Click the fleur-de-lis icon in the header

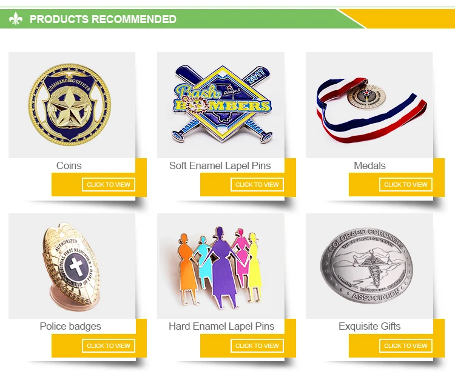[x=16, y=19]
